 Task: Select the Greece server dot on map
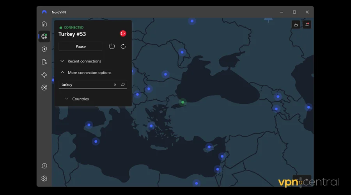[x=151, y=126]
